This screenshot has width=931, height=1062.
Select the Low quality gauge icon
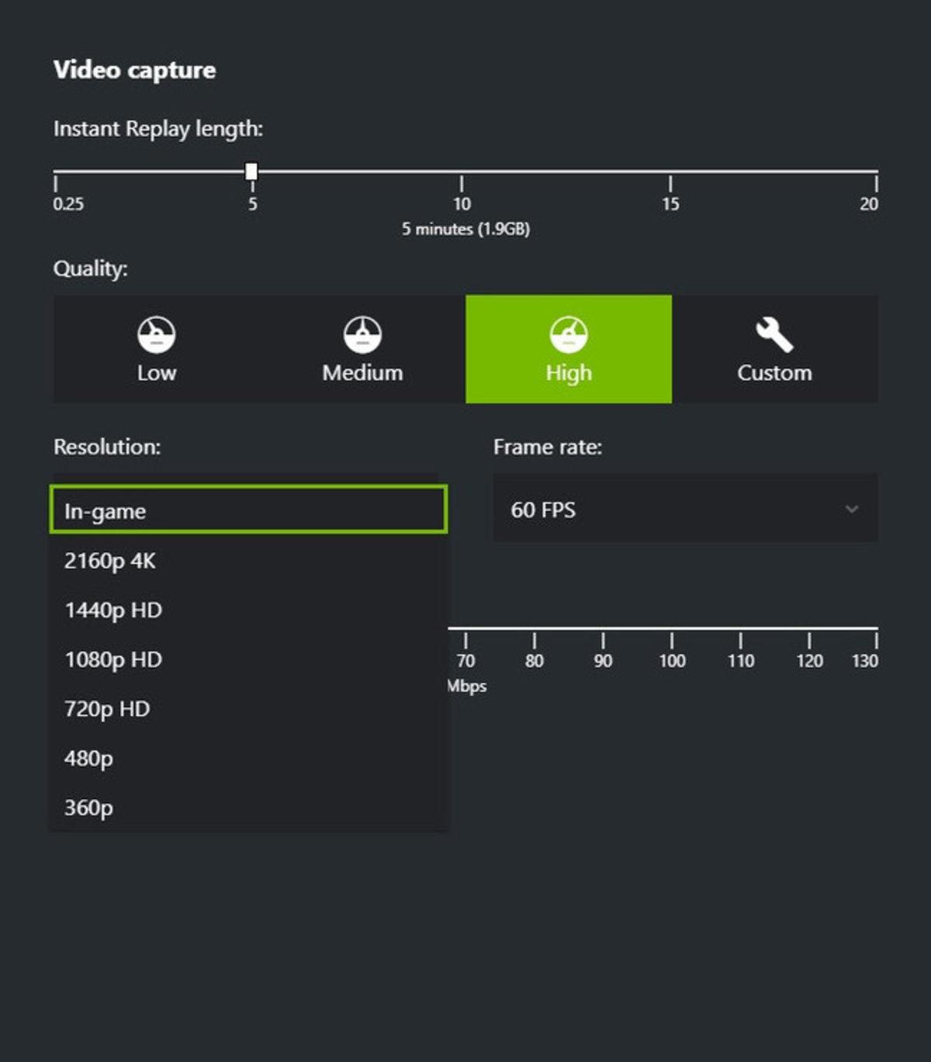point(156,334)
